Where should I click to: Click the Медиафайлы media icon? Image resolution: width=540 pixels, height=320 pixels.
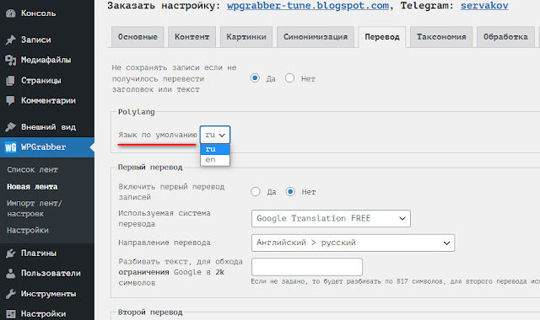click(x=11, y=60)
